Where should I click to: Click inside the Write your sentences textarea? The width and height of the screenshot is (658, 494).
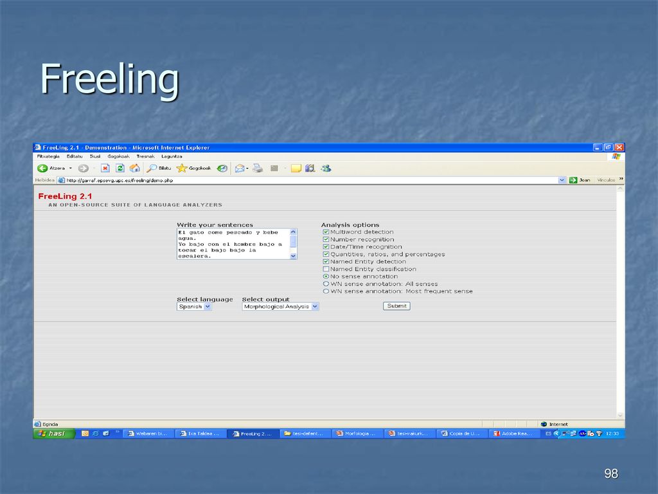(233, 244)
